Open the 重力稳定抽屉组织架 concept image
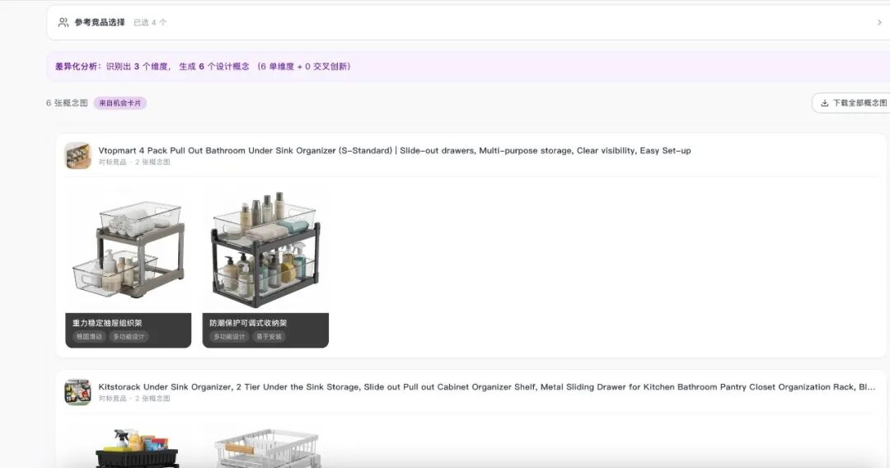 (x=129, y=249)
